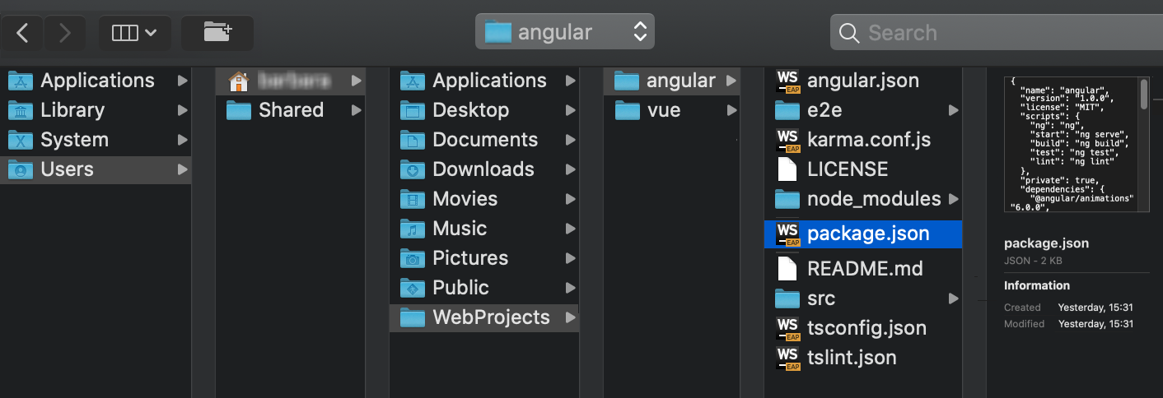
Task: Click the Search field
Action: (997, 33)
